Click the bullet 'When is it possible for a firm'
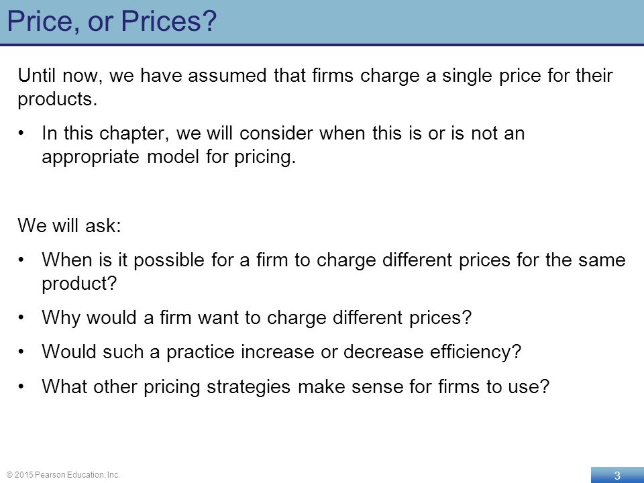 click(333, 272)
